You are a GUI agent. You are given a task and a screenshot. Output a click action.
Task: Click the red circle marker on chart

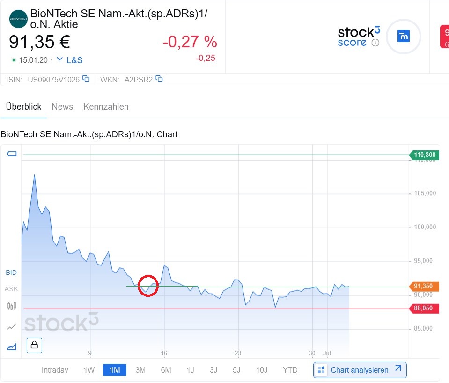point(148,286)
